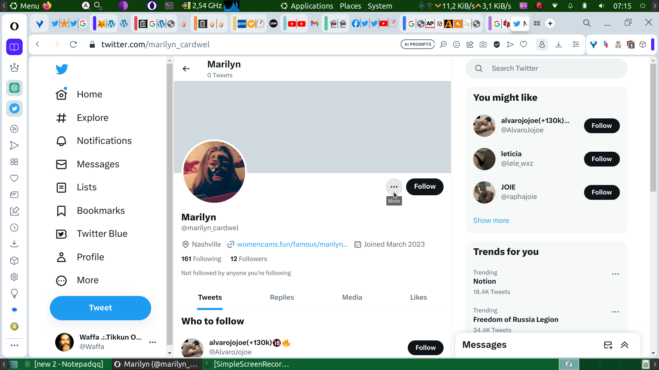Open Twitter panel in Opera sidebar

(x=14, y=109)
